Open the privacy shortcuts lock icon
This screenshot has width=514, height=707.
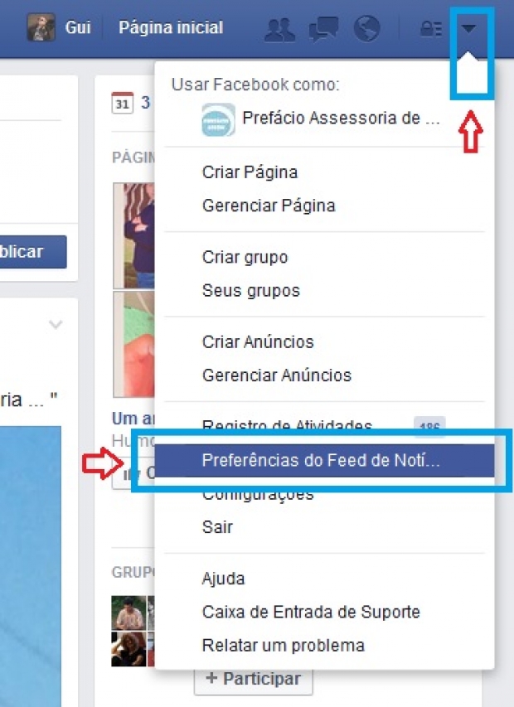tap(430, 29)
